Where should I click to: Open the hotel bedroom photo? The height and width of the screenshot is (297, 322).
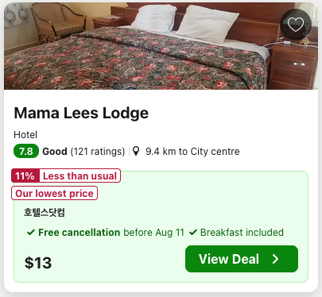pos(161,46)
